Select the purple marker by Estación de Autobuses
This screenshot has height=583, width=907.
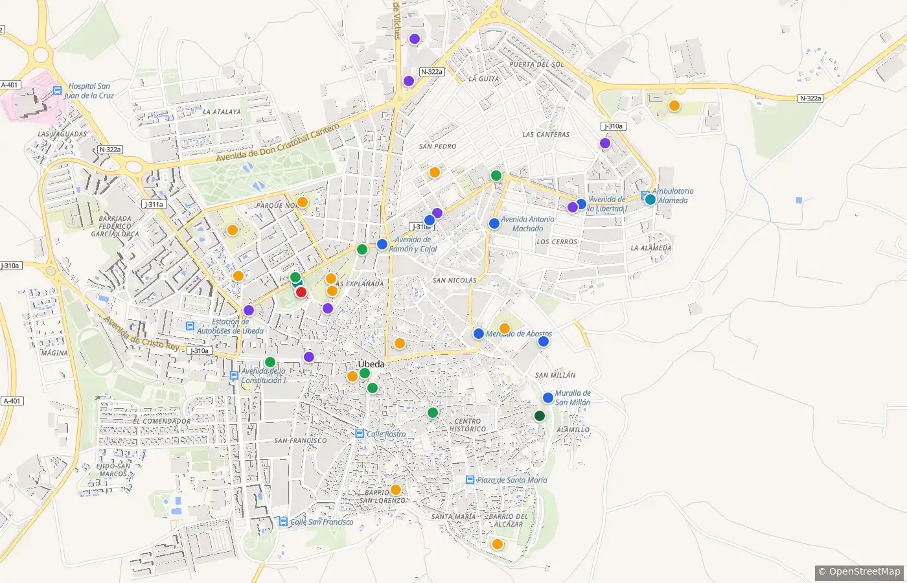tap(249, 310)
